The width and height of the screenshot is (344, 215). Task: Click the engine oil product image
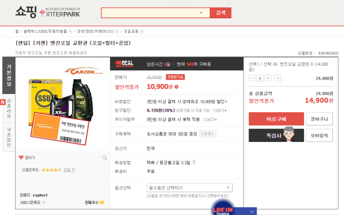[63, 105]
